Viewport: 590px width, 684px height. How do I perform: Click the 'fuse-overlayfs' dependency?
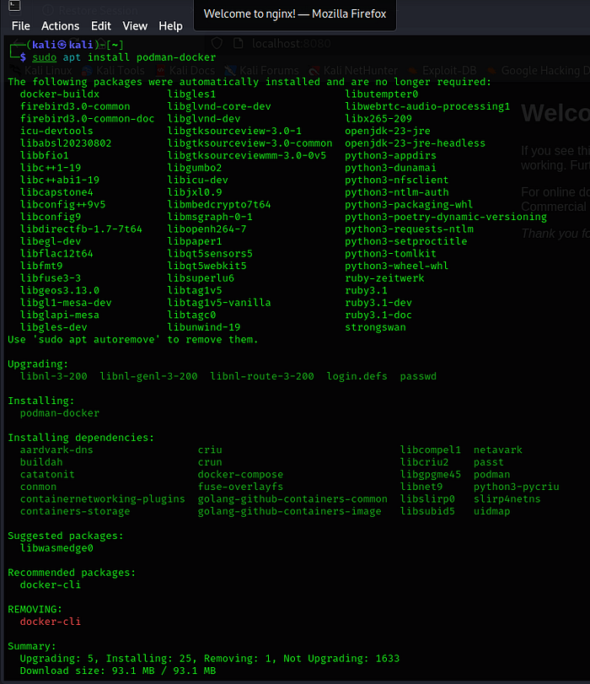pyautogui.click(x=240, y=487)
